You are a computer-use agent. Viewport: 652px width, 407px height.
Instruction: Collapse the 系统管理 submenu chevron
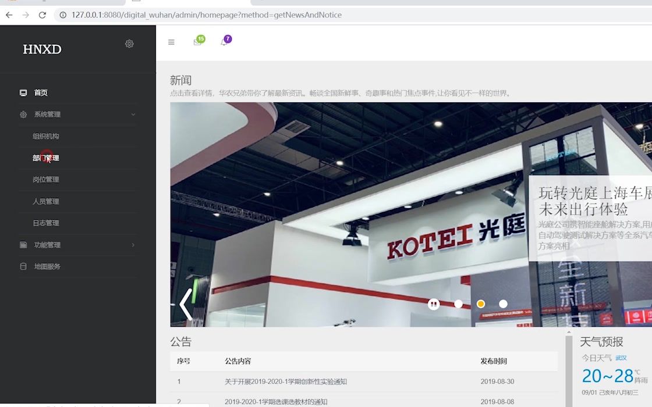133,114
